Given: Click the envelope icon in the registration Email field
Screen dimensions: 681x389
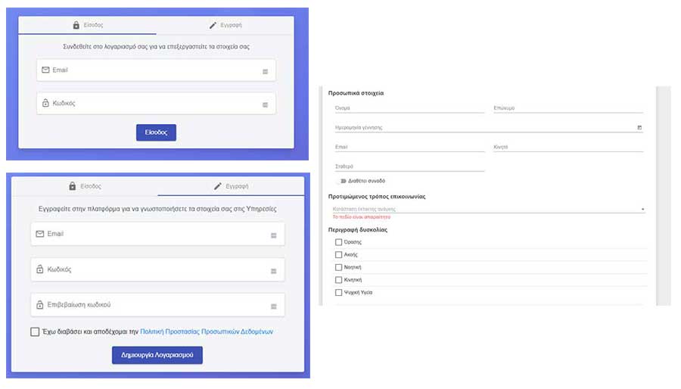Looking at the screenshot, I should point(40,234).
